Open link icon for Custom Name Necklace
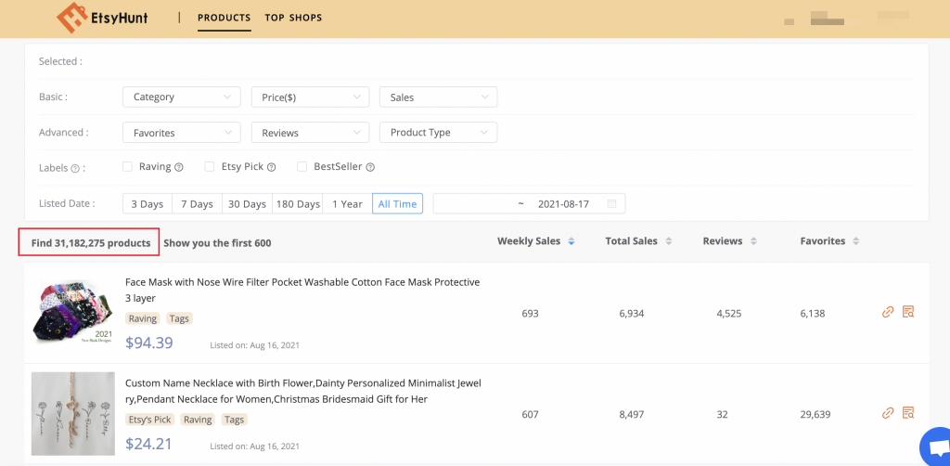Viewport: 950px width, 466px height. coord(888,413)
